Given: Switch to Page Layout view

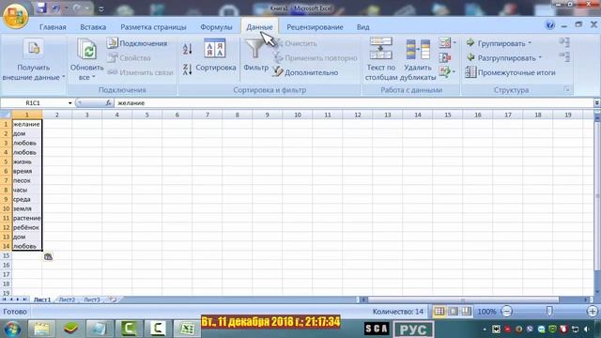Looking at the screenshot, I should [x=453, y=312].
